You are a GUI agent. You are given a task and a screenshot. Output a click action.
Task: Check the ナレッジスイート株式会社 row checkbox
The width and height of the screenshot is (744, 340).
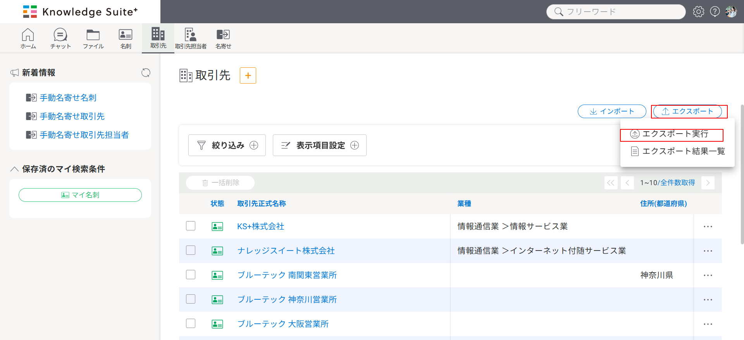click(191, 250)
